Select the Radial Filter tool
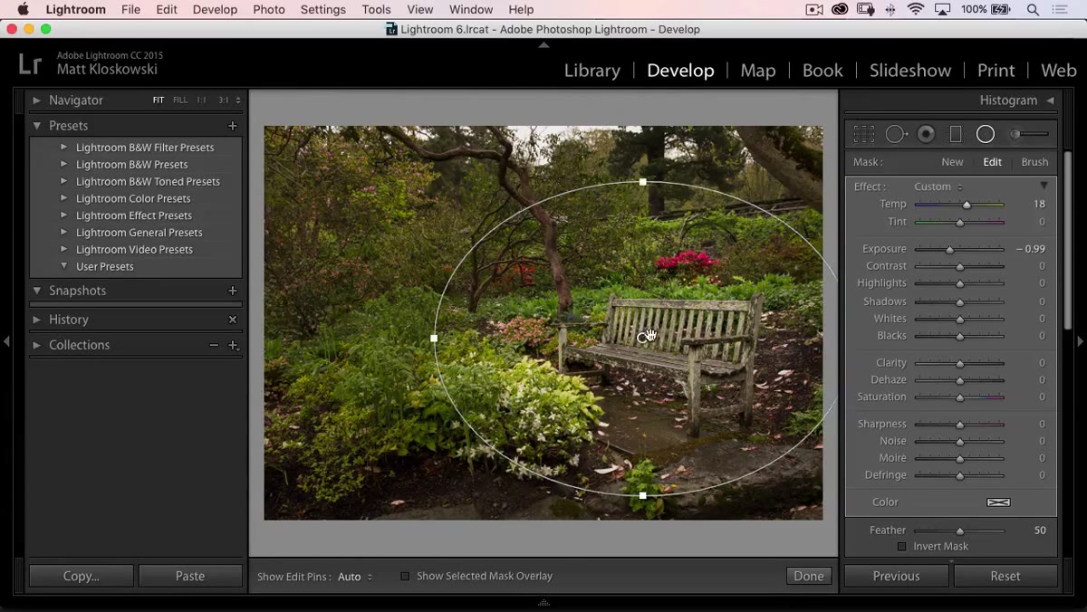Viewport: 1087px width, 612px height. pyautogui.click(x=986, y=134)
